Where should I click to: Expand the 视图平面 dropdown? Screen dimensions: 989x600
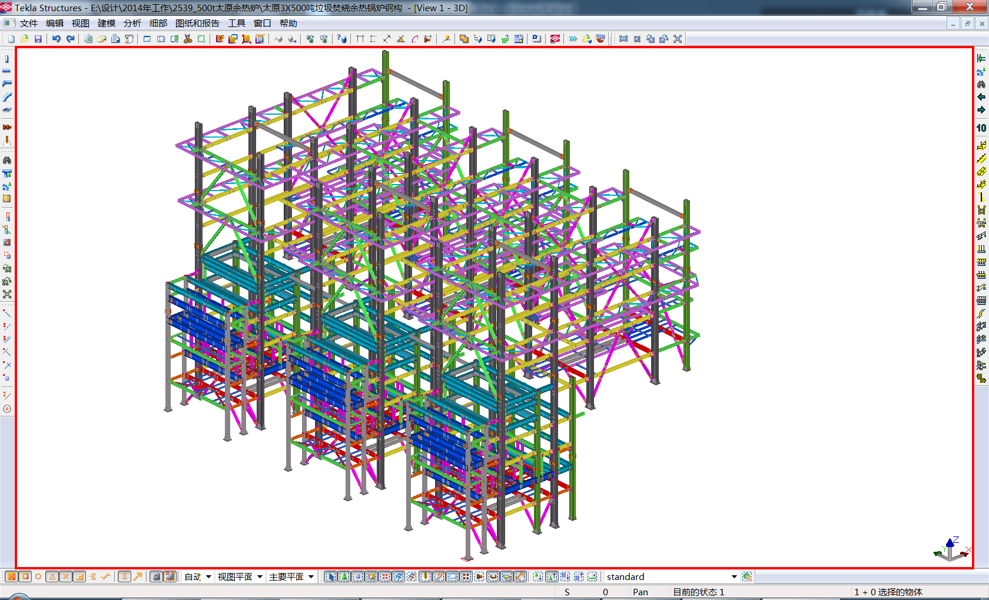click(260, 576)
